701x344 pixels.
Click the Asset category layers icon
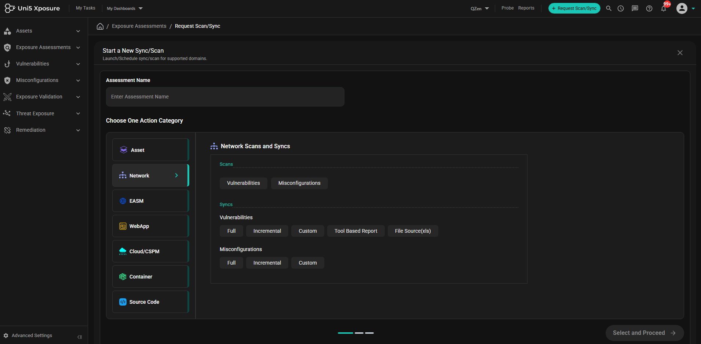tap(124, 150)
